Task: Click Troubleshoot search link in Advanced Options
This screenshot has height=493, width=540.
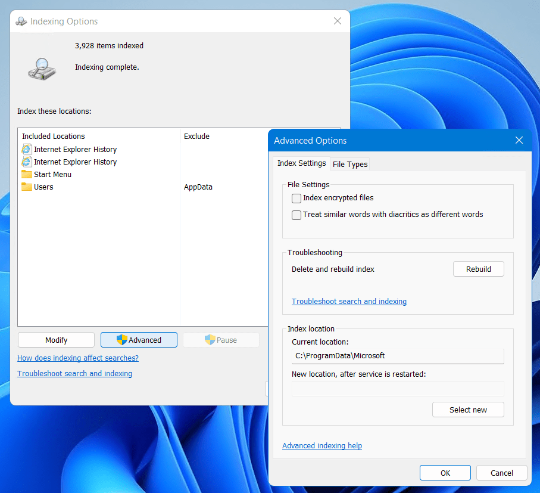Action: (349, 302)
